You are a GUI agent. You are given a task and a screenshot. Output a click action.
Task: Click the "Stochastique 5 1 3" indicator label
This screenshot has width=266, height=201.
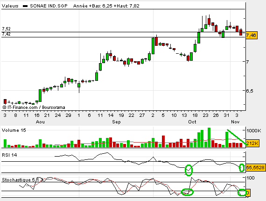[x=22, y=180]
